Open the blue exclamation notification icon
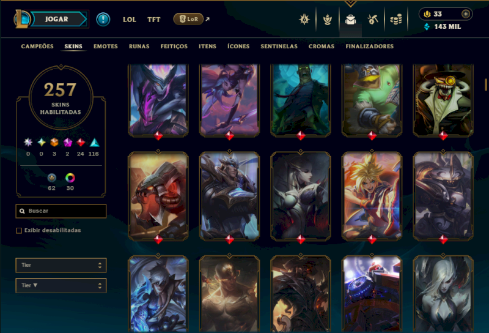 (x=103, y=20)
